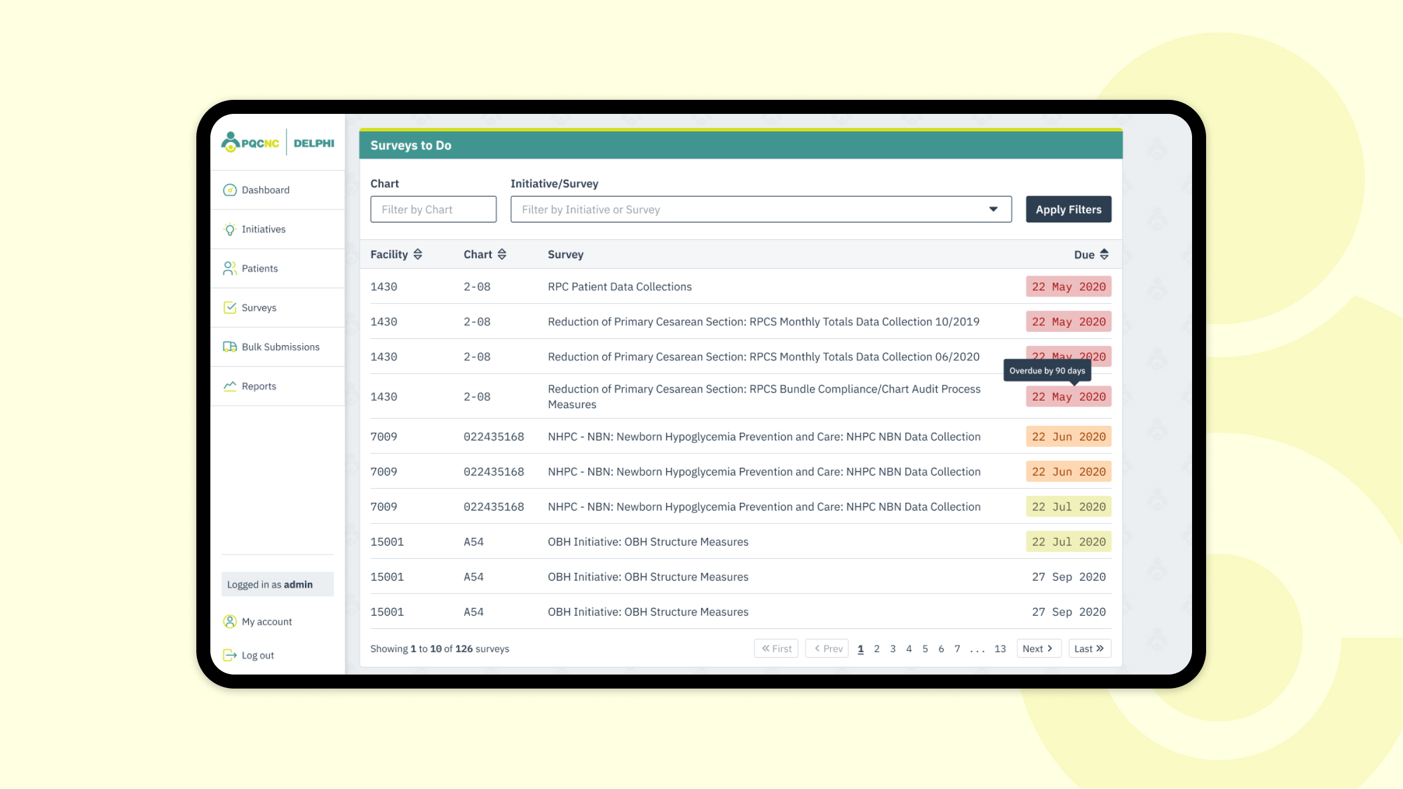
Task: Click the My account user icon
Action: (x=230, y=621)
